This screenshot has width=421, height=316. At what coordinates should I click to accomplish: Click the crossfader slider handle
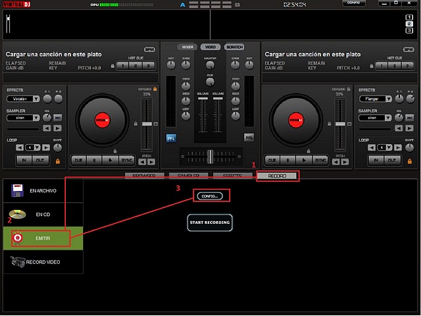(x=210, y=156)
